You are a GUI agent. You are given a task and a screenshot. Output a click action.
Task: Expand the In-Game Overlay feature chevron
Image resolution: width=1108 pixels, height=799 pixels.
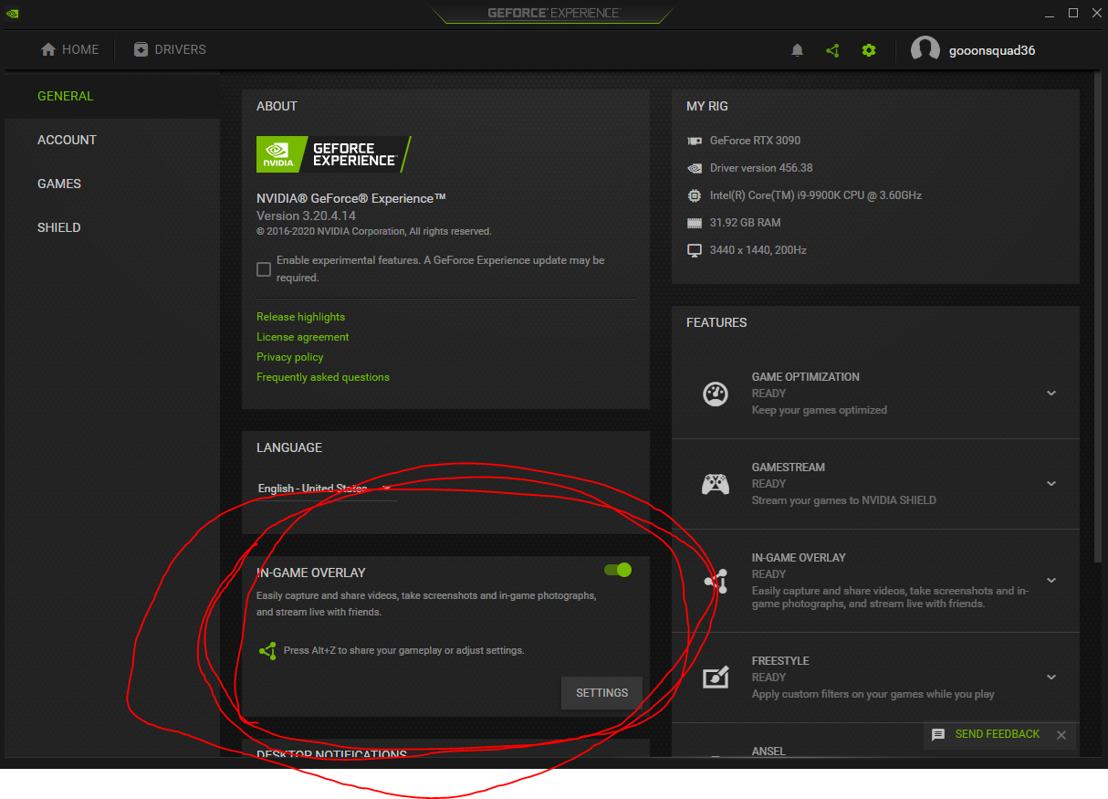point(1051,581)
